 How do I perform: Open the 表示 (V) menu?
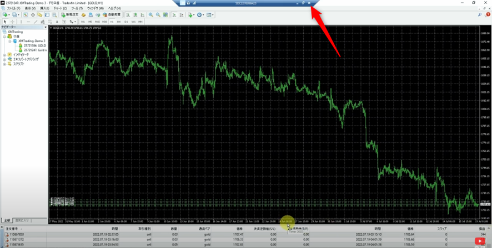[30, 8]
